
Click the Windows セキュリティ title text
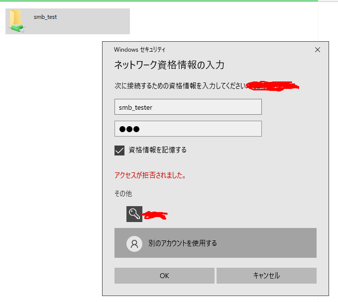click(x=140, y=50)
